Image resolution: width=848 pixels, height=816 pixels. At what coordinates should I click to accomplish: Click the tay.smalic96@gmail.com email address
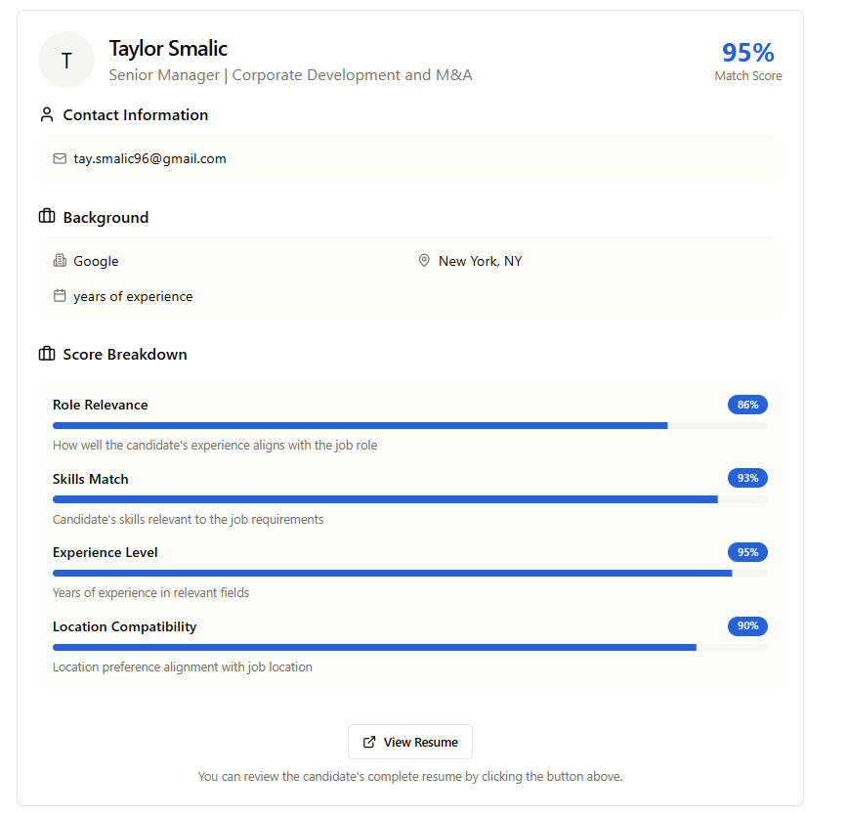pyautogui.click(x=149, y=158)
